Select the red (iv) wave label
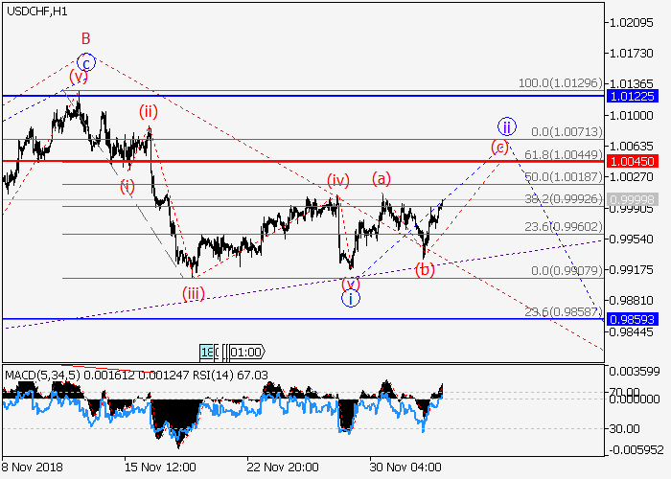The height and width of the screenshot is (479, 671). (337, 180)
